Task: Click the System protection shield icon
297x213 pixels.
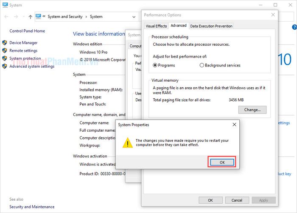Action: click(5, 58)
